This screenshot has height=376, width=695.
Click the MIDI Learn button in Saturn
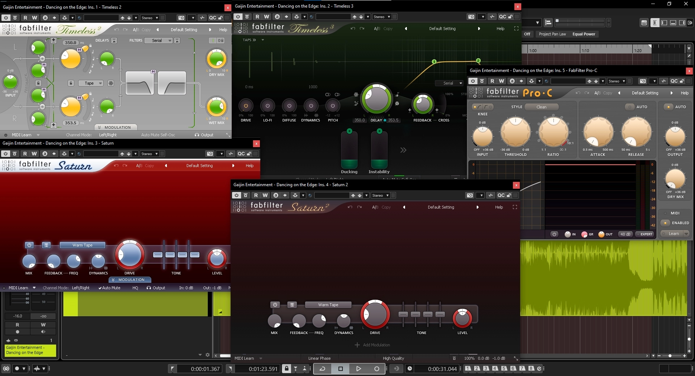18,288
